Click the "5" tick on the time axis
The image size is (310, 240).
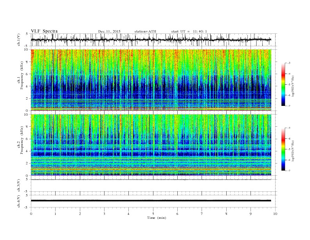pyautogui.click(x=153, y=214)
